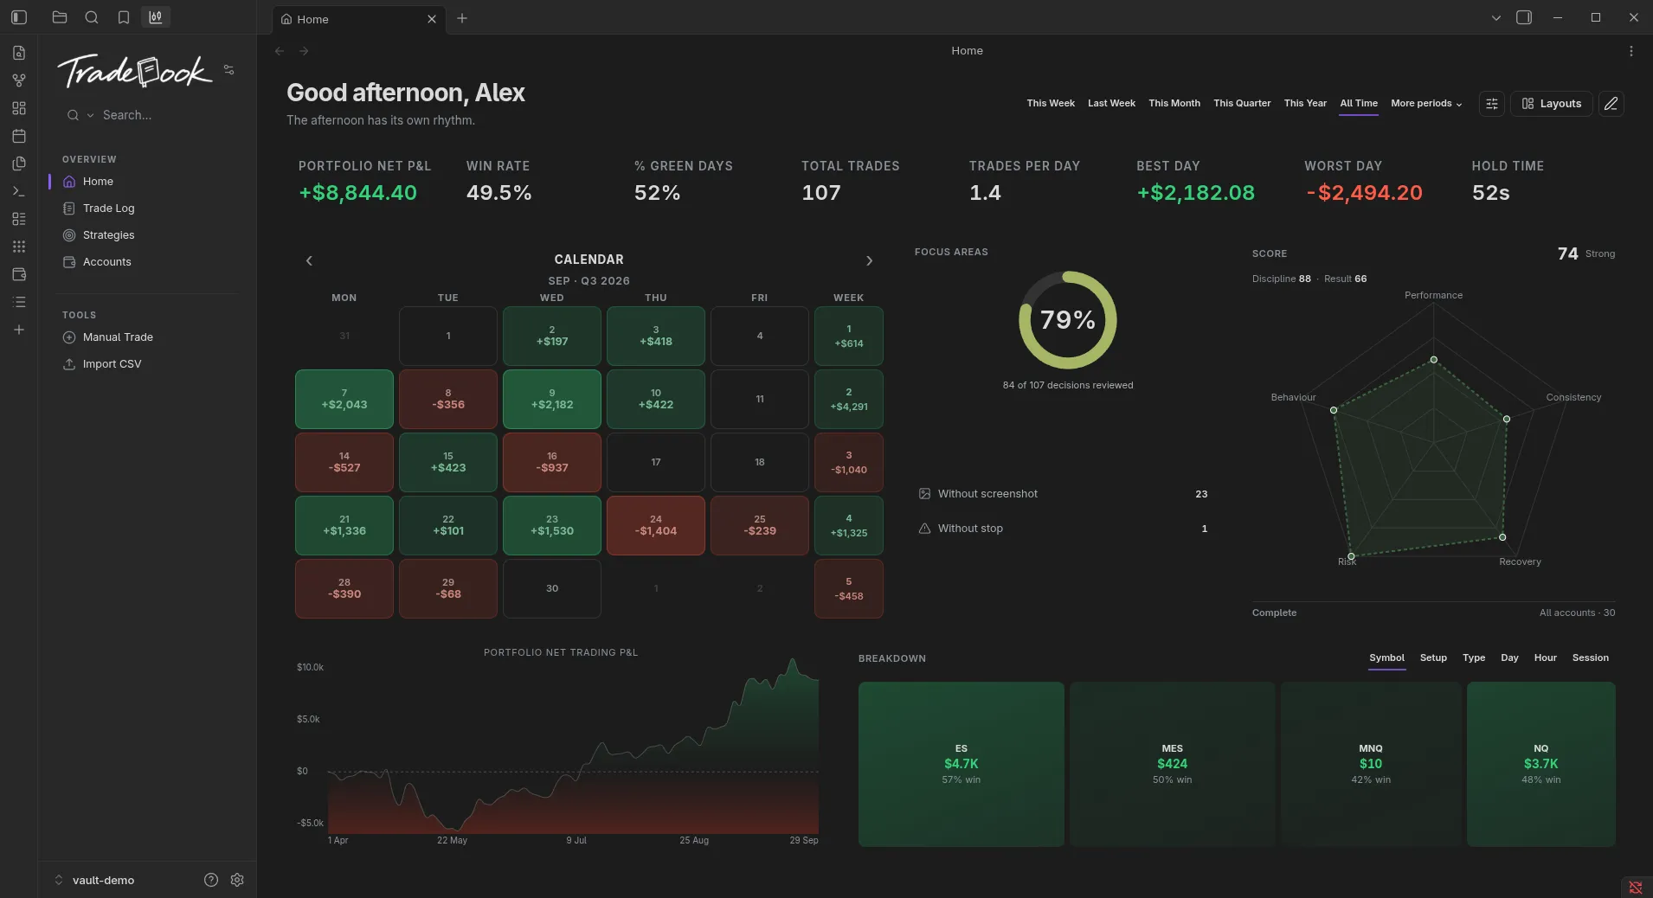1653x898 pixels.
Task: Select the All Time period
Action: (1359, 103)
